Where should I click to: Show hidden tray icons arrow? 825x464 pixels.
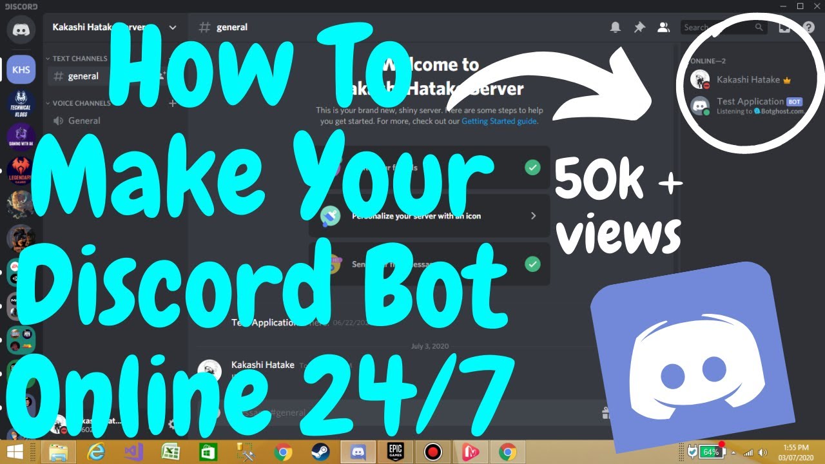point(733,452)
